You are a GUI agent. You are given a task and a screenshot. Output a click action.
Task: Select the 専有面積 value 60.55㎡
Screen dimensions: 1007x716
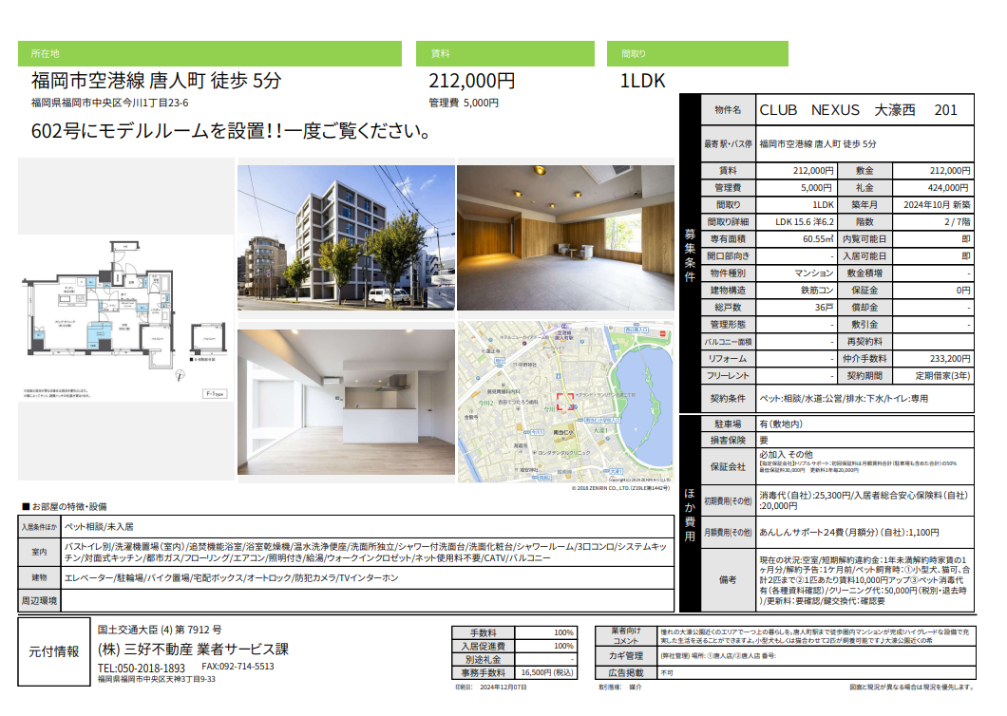[x=818, y=239]
